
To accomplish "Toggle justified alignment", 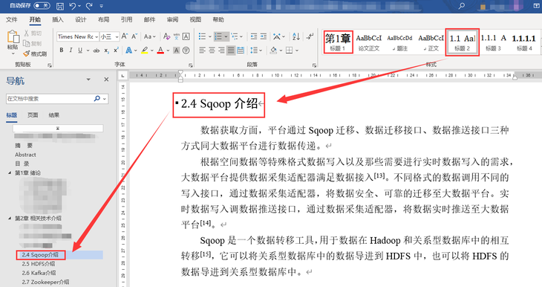I will click(231, 51).
